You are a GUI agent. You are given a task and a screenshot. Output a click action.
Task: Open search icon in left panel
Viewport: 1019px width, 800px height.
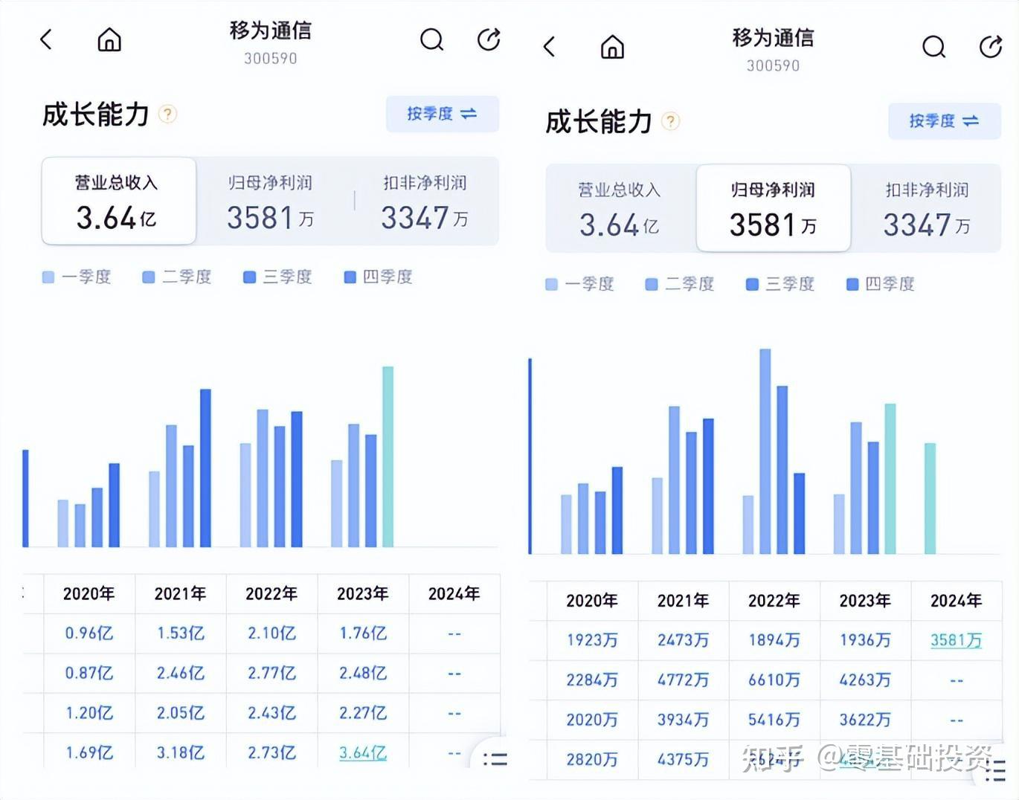click(431, 39)
